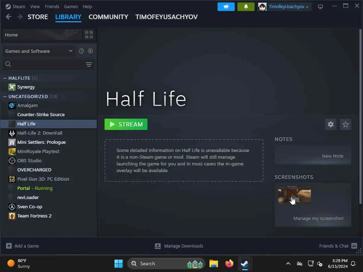Click the Add a Game plus icon
The height and width of the screenshot is (272, 363).
[x=9, y=246]
